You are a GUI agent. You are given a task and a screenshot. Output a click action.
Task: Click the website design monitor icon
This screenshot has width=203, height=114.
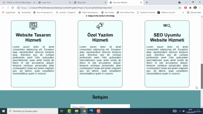tap(33, 26)
